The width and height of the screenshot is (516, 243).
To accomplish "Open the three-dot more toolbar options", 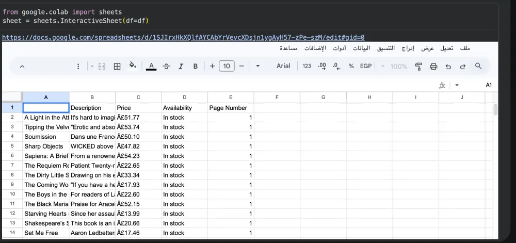I will 78,67.
